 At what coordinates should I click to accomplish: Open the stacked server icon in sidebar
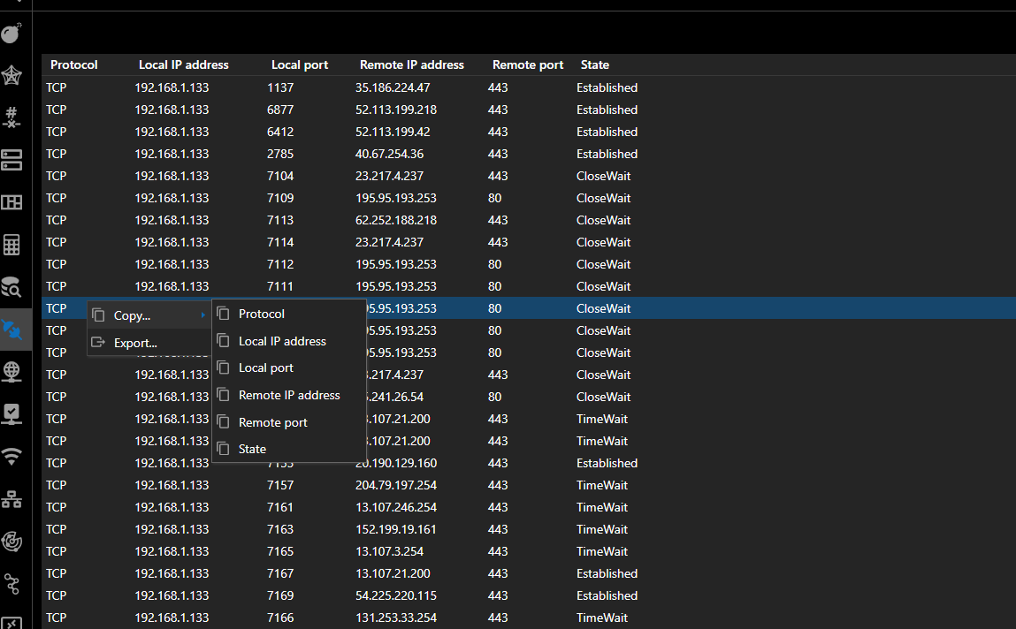tap(11, 160)
